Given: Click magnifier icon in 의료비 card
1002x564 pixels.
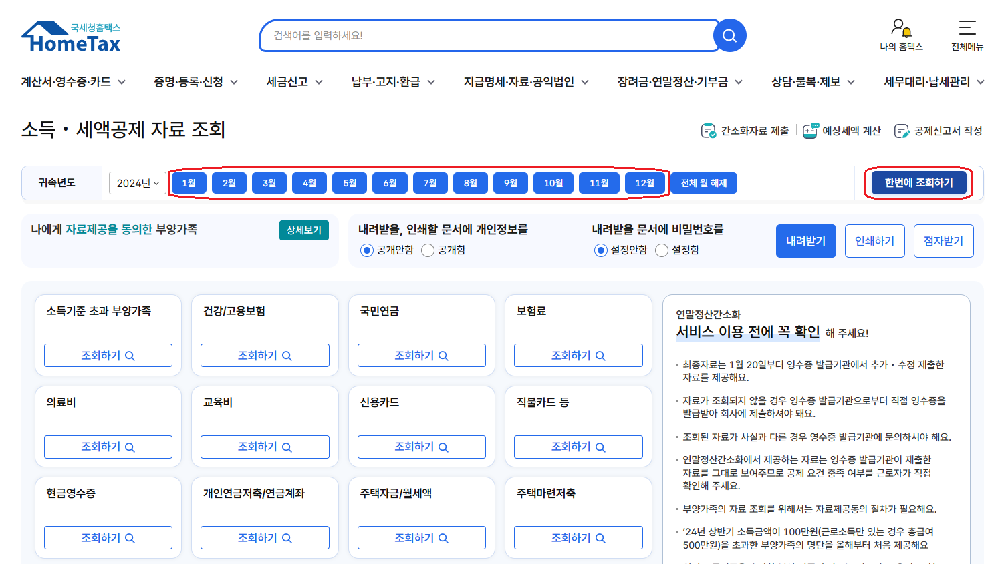Looking at the screenshot, I should click(130, 447).
